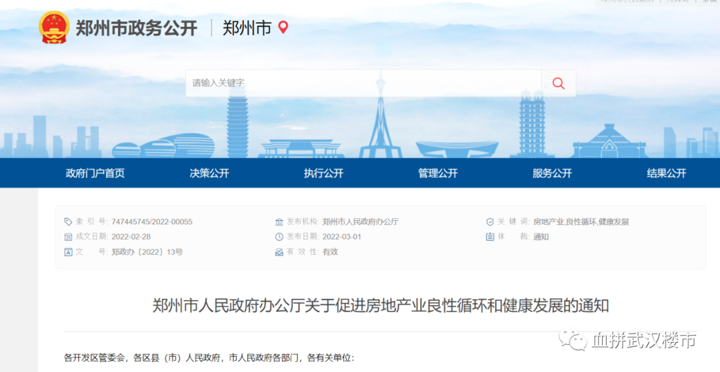Click the 郑州市 city selector text
Viewport: 720px width, 372px height.
tap(247, 28)
